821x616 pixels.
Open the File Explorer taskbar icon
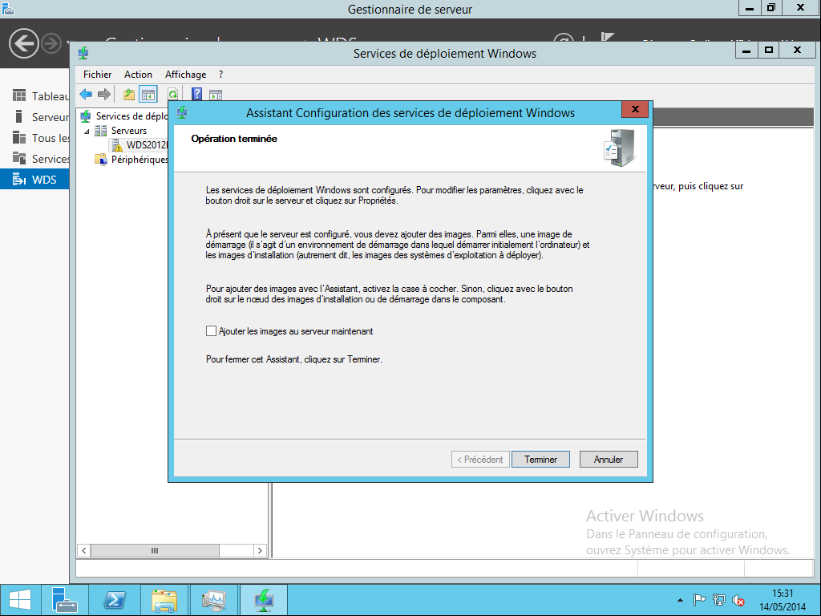tap(164, 599)
